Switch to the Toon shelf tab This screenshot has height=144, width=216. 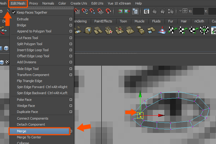(x=123, y=21)
